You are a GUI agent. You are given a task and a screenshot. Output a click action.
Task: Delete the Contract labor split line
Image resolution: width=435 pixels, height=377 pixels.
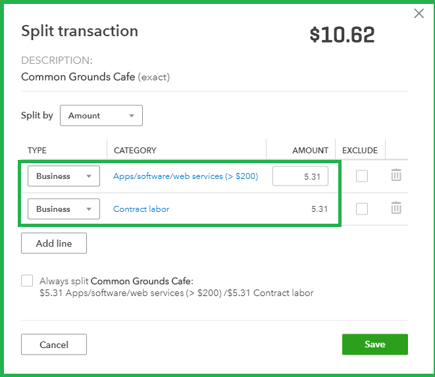[x=396, y=209]
